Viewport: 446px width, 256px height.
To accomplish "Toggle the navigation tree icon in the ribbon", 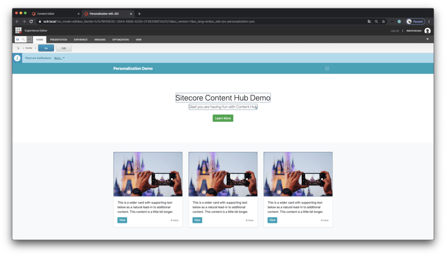I will click(x=30, y=40).
